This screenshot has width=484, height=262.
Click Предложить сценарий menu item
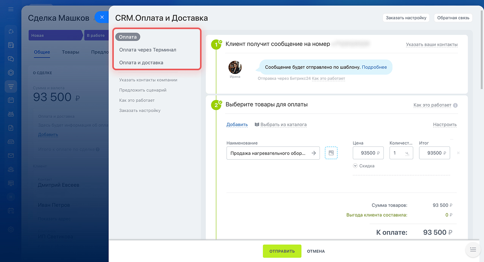tap(143, 90)
